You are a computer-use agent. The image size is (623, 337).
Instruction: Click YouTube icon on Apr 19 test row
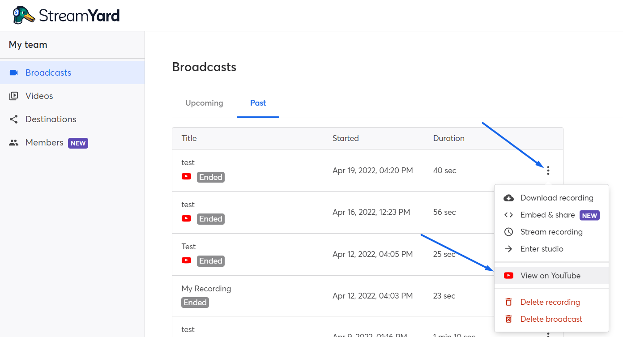187,176
